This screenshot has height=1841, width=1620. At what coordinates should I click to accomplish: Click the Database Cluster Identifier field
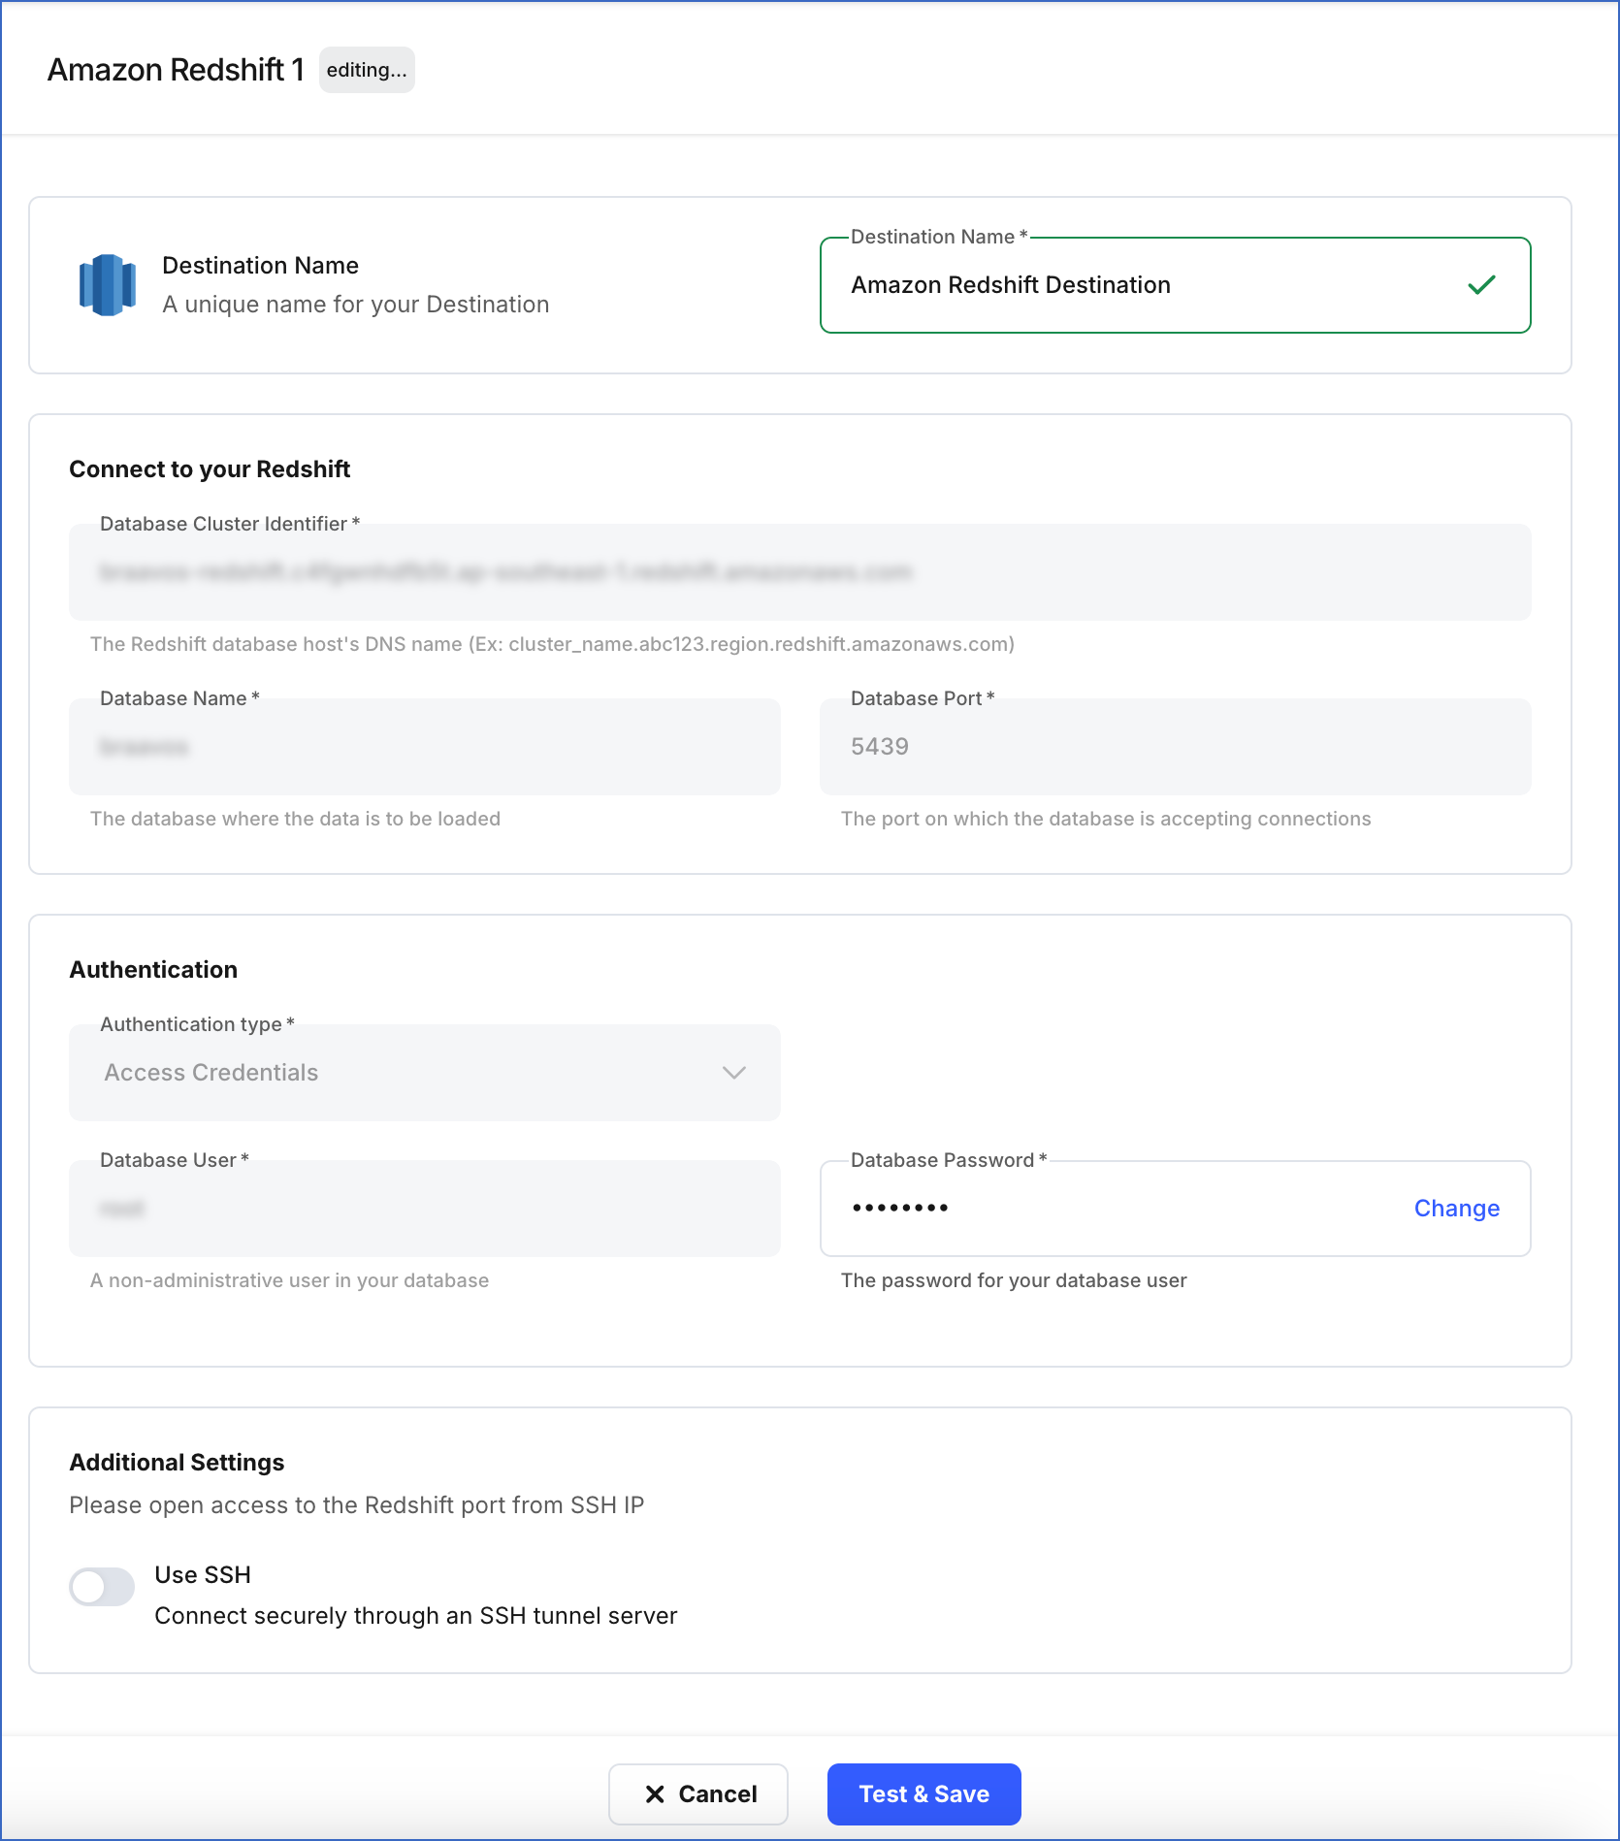pos(797,572)
